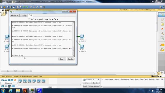Viewport: 165px width, 93px height.
Task: Select the Hubs device category icon
Action: [x=9, y=80]
